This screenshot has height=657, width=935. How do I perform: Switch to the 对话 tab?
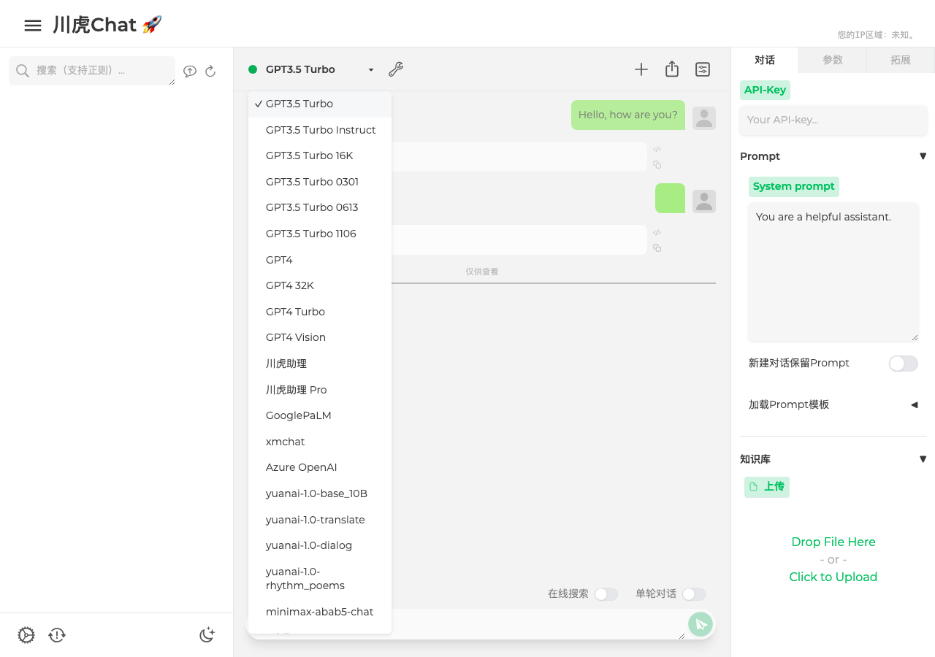(x=765, y=60)
